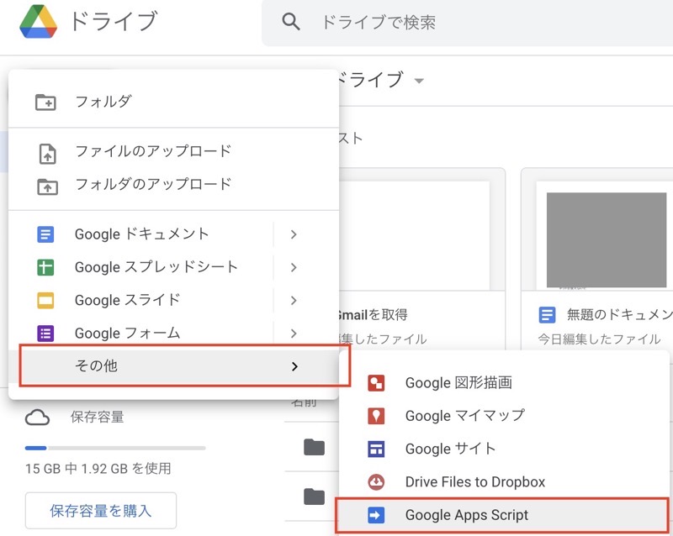Click the Google Apps Script arrow icon
The image size is (673, 536).
click(376, 515)
